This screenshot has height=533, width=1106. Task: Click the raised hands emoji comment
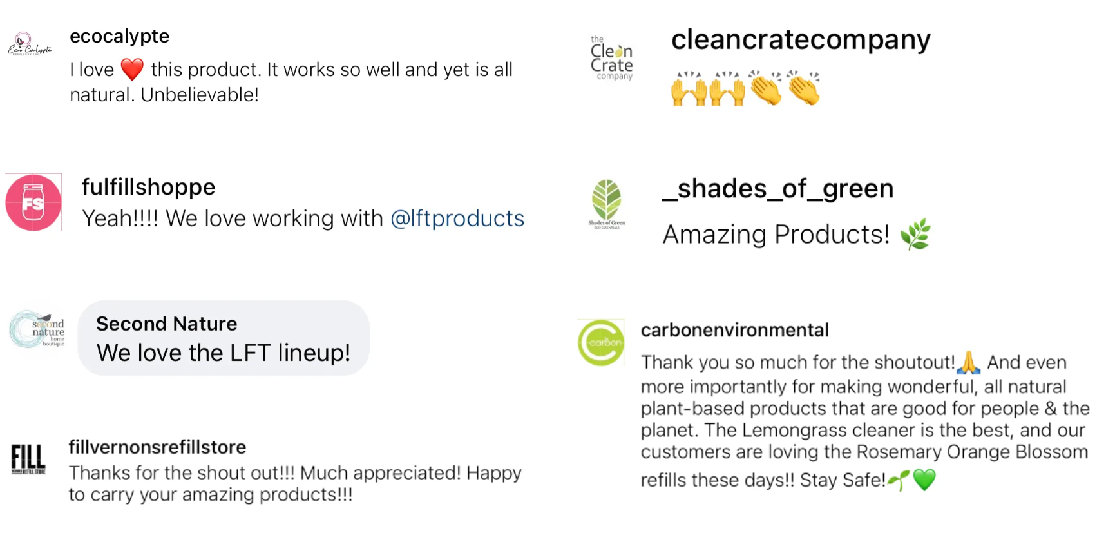[708, 88]
